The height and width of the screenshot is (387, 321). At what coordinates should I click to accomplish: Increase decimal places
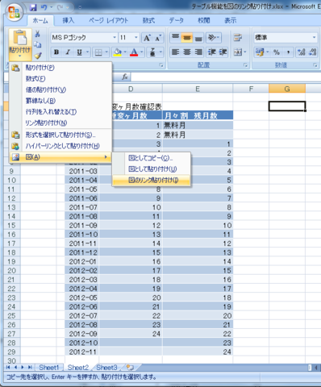302,52
